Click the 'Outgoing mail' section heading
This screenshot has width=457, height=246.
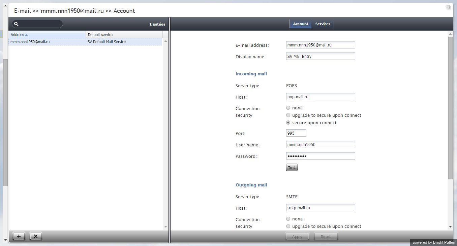pos(251,185)
